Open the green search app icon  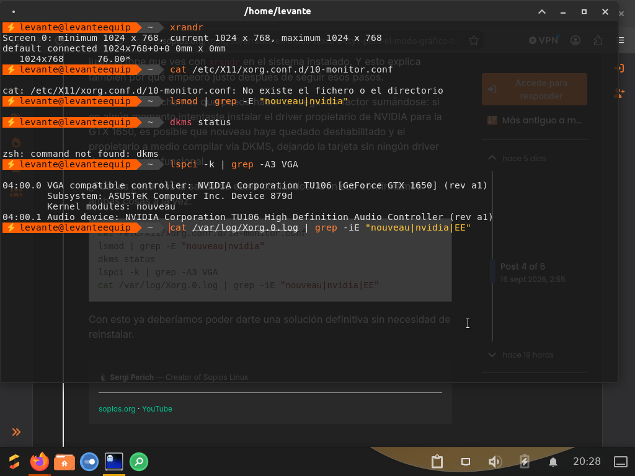[x=139, y=461]
